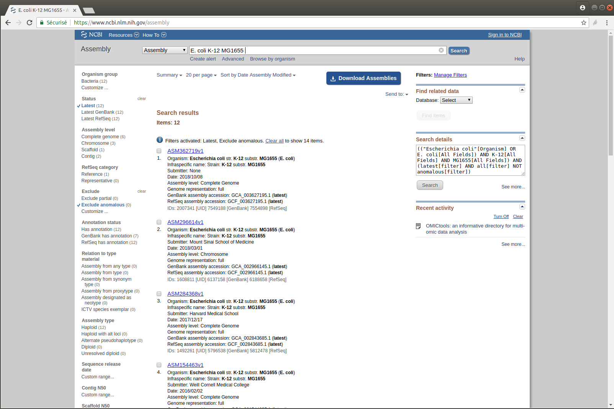Click the blue Search button

click(459, 51)
